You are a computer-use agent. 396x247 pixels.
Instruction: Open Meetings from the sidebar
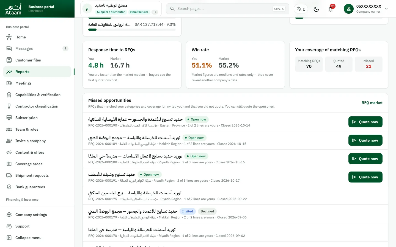pos(37,83)
